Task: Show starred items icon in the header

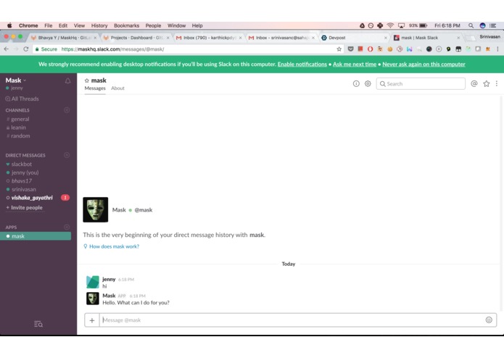Action: click(487, 84)
